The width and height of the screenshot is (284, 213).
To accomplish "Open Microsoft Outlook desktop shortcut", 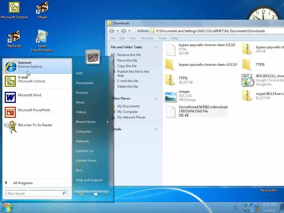I will pos(14,10).
